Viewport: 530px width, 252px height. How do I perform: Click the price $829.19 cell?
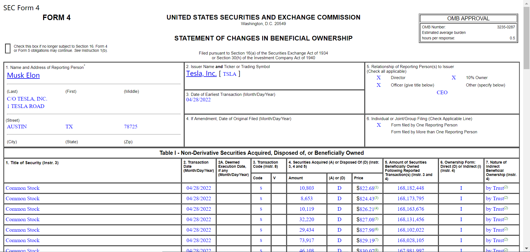click(367, 240)
